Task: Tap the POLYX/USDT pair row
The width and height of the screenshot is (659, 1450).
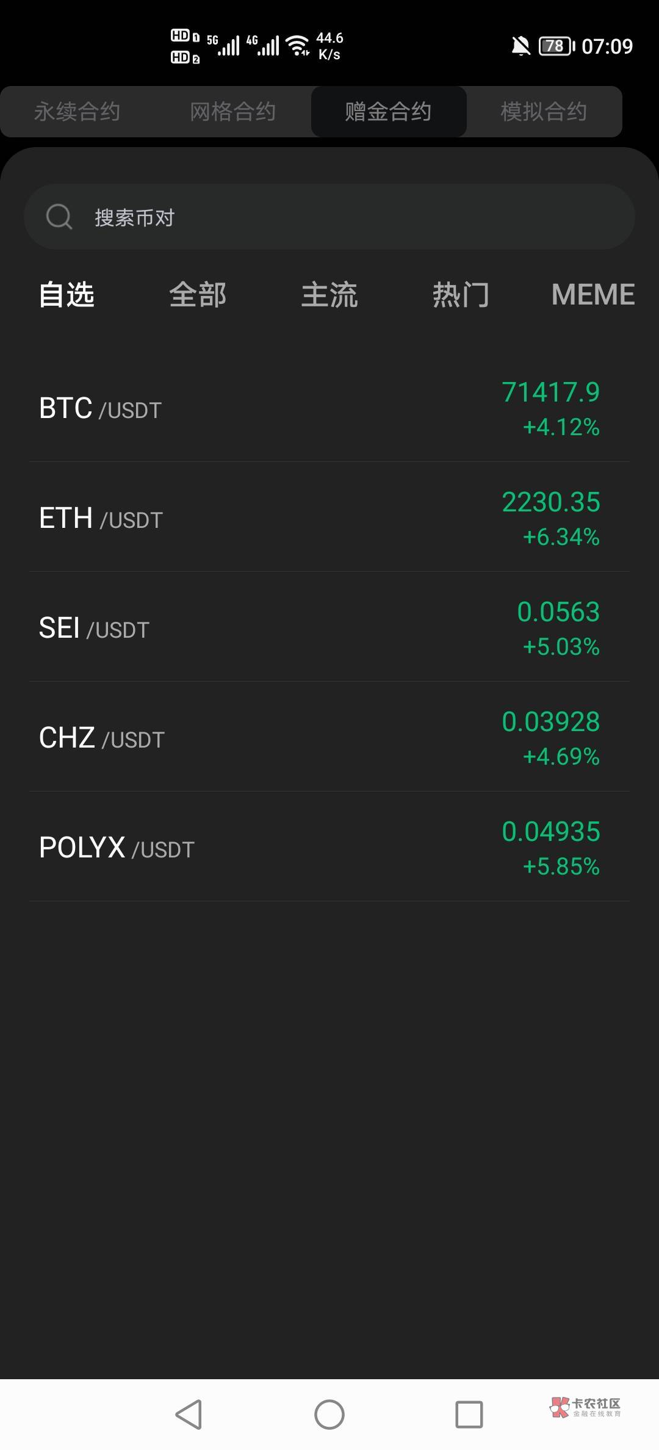Action: 329,848
